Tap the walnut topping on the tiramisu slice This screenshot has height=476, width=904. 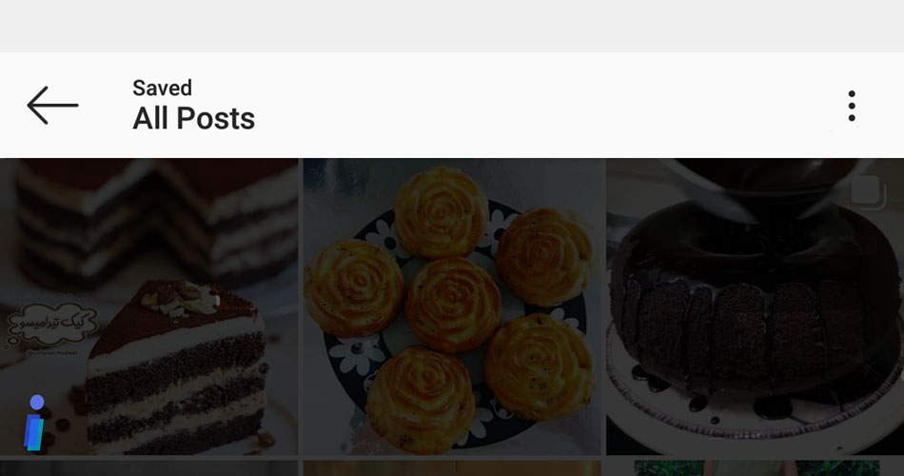click(x=181, y=298)
